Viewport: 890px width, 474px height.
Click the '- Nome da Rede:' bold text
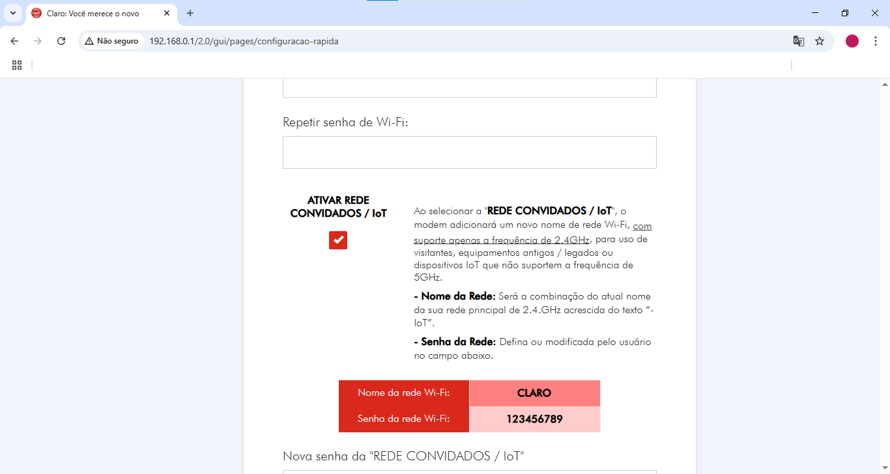[x=455, y=296]
